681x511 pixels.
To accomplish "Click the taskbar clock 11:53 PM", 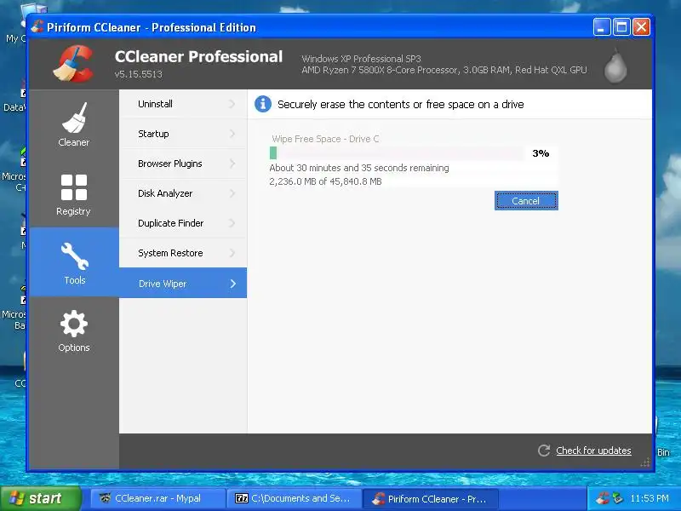I will (650, 498).
